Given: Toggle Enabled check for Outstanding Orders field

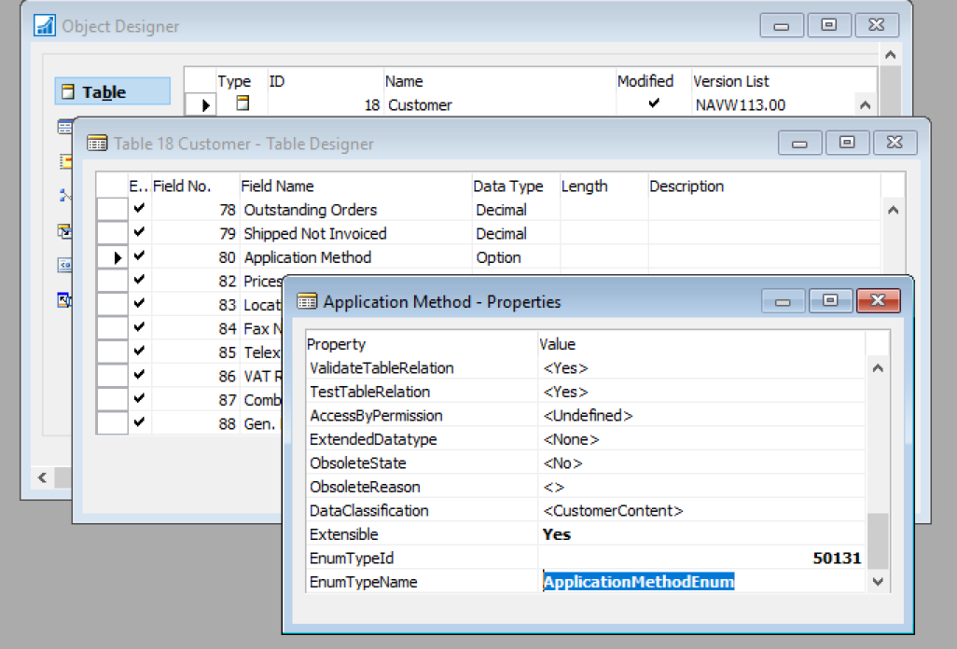Looking at the screenshot, I should pyautogui.click(x=139, y=210).
